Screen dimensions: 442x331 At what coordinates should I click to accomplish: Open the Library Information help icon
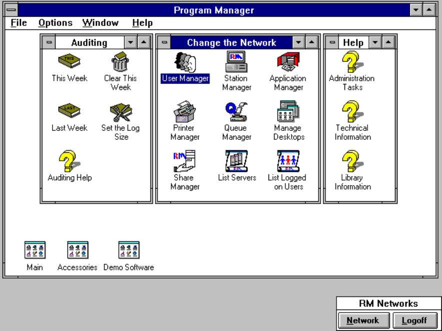(x=352, y=161)
